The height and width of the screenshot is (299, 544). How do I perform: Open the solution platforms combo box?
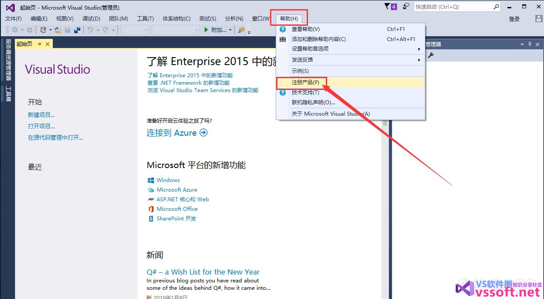(x=175, y=30)
